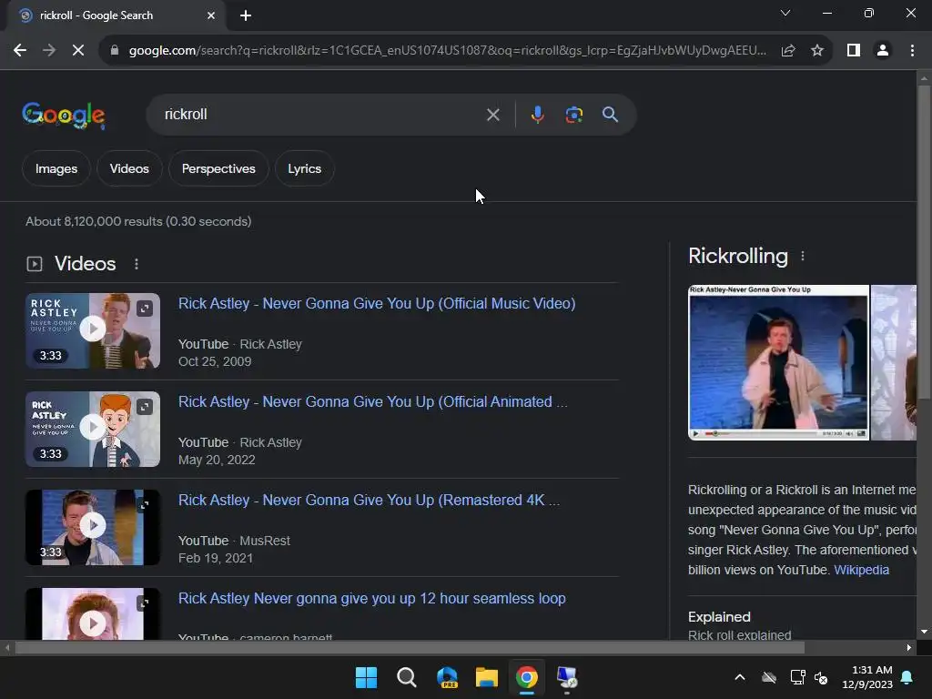Expand preview icon on Remastered 4K thumbnail
The height and width of the screenshot is (699, 932).
[x=145, y=505]
